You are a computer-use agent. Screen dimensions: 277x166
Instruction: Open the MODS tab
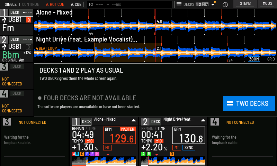coord(267,4)
